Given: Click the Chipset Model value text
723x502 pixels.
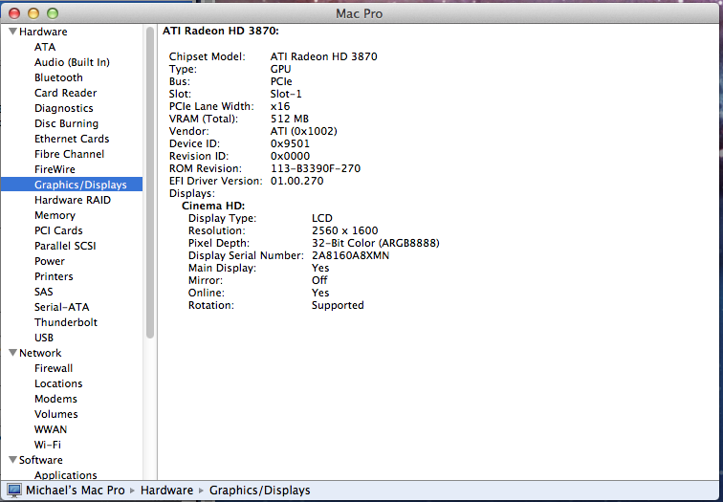Looking at the screenshot, I should [x=323, y=56].
